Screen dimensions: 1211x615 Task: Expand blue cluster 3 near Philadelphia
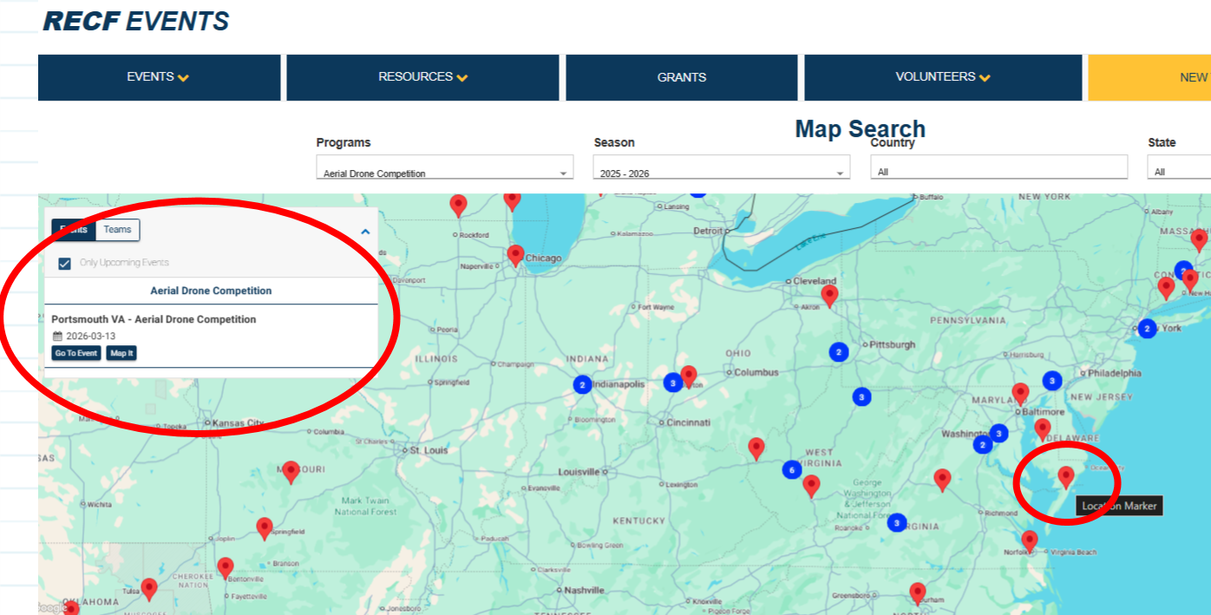tap(1052, 380)
